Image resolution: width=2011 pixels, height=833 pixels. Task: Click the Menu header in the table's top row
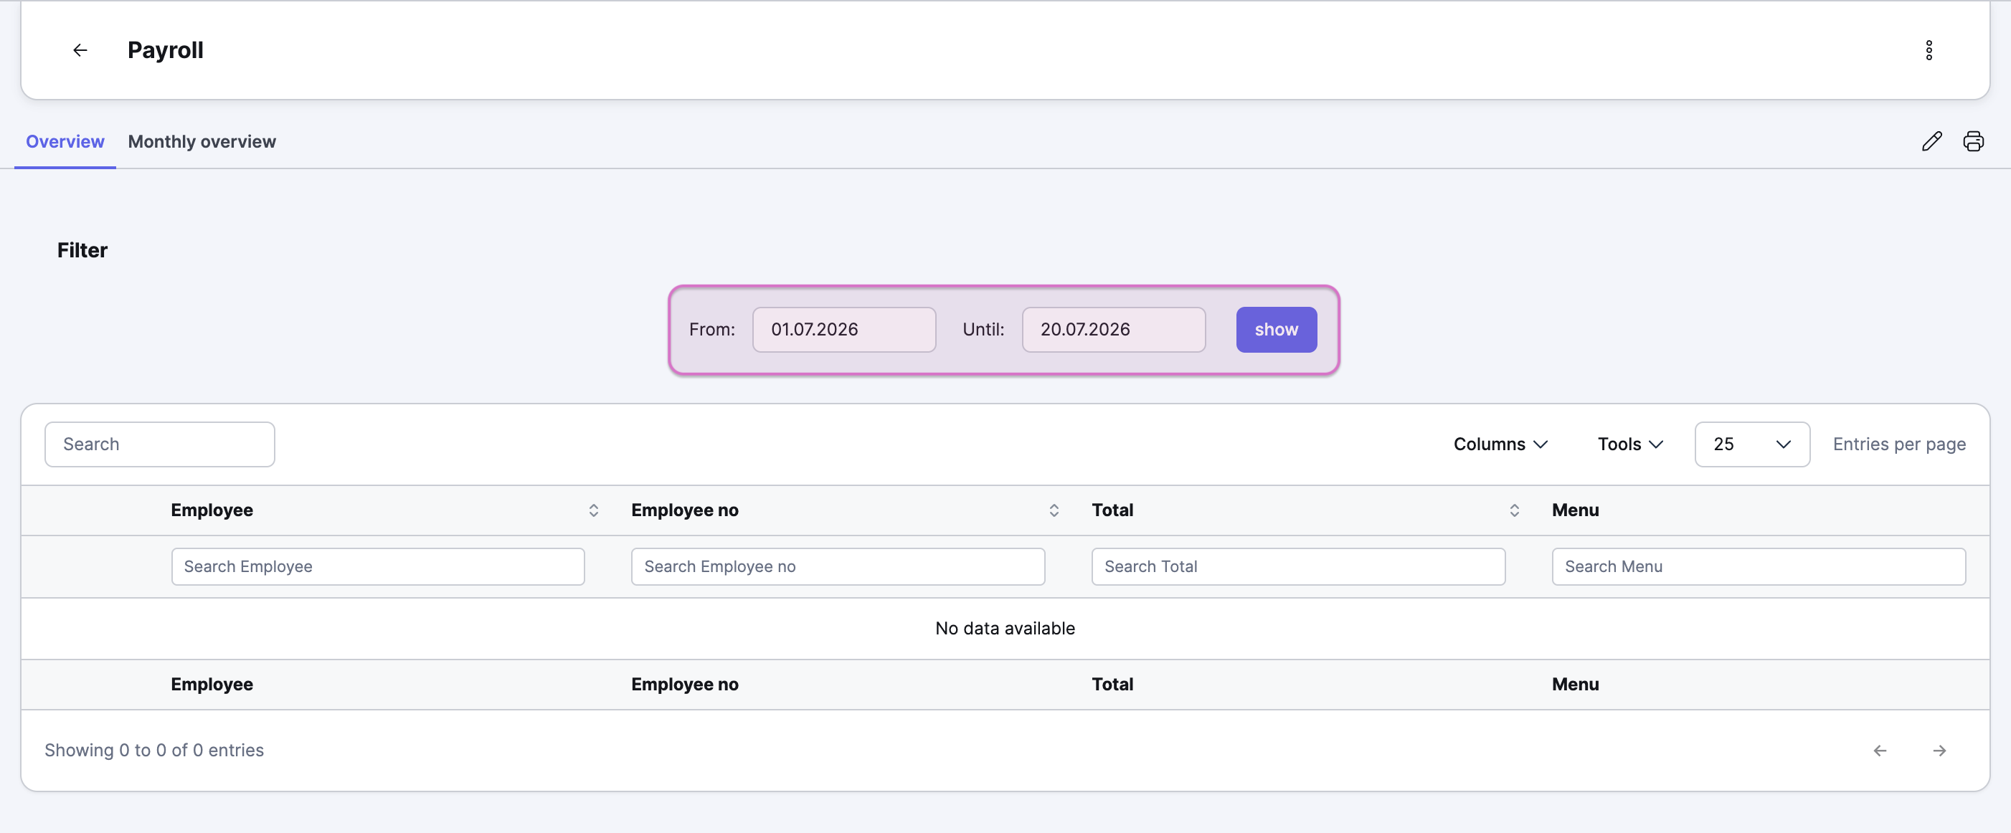click(x=1575, y=510)
